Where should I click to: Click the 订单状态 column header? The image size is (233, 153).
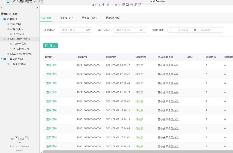141,57
